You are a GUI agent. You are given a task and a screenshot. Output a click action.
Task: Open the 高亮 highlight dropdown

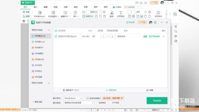coord(114,17)
